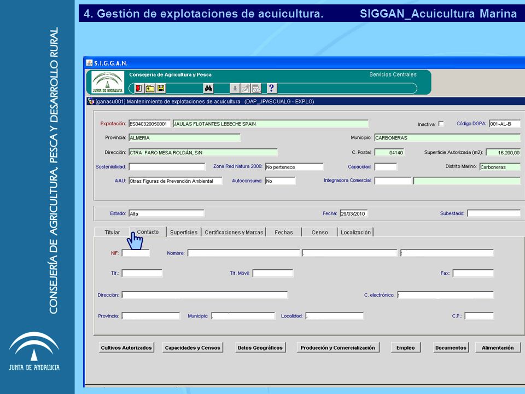Click the red exit door toolbar icon
The height and width of the screenshot is (394, 525).
click(x=138, y=89)
